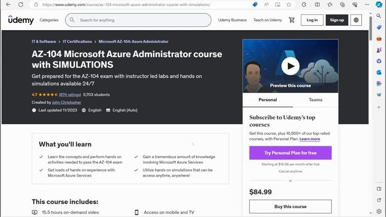Click the Last updated 11/2023 text
Screen dimensions: 386x217
tap(58, 110)
